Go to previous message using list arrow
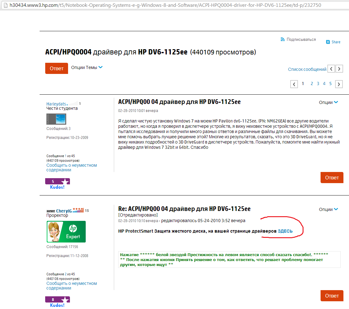349x309 pixels. point(331,69)
